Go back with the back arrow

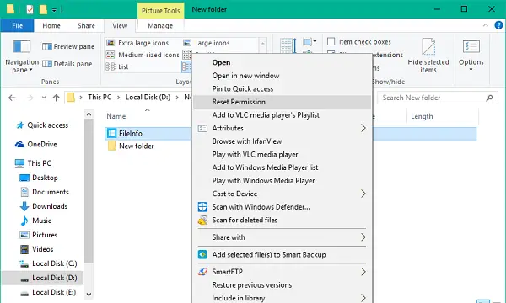pos(12,98)
